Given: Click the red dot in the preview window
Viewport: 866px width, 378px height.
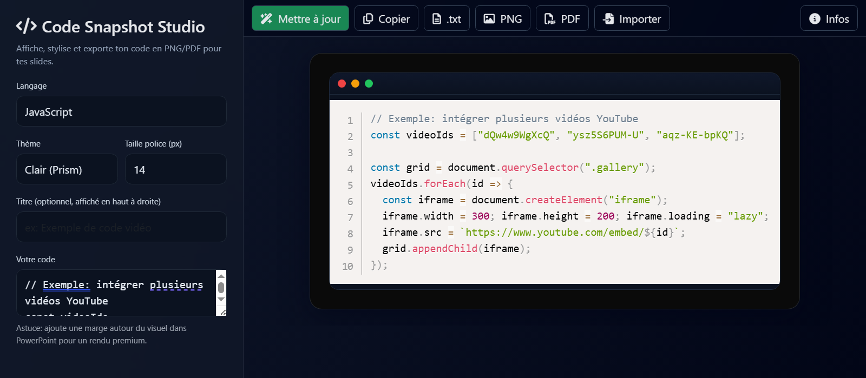Looking at the screenshot, I should (342, 83).
